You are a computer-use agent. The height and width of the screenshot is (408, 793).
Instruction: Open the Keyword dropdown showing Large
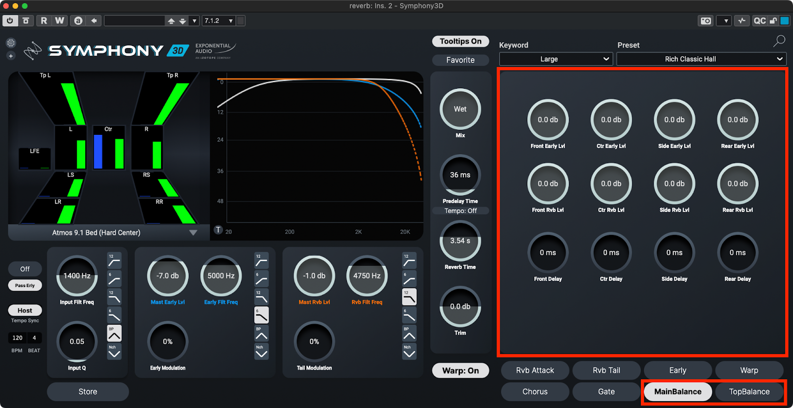coord(556,59)
